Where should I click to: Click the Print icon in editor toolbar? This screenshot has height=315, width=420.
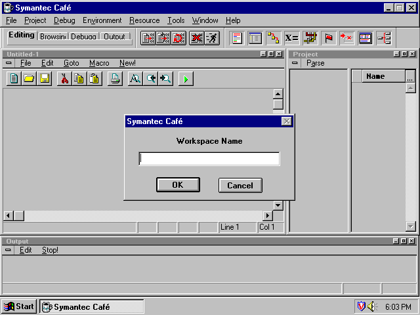pyautogui.click(x=115, y=79)
